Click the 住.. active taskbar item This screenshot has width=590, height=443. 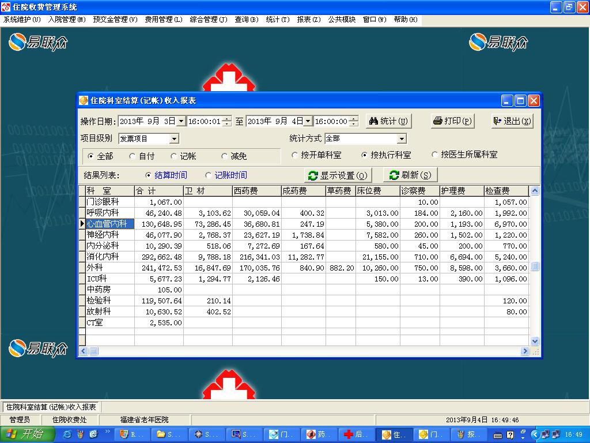pos(394,434)
